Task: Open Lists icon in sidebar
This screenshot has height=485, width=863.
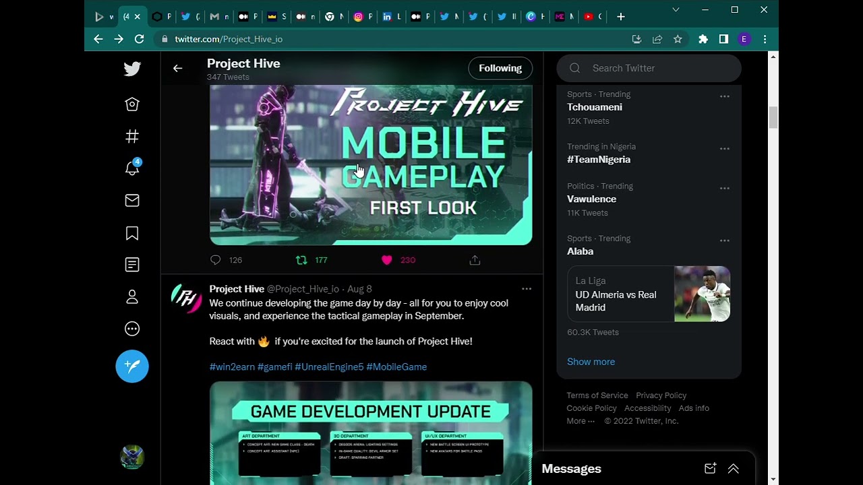Action: (x=132, y=265)
